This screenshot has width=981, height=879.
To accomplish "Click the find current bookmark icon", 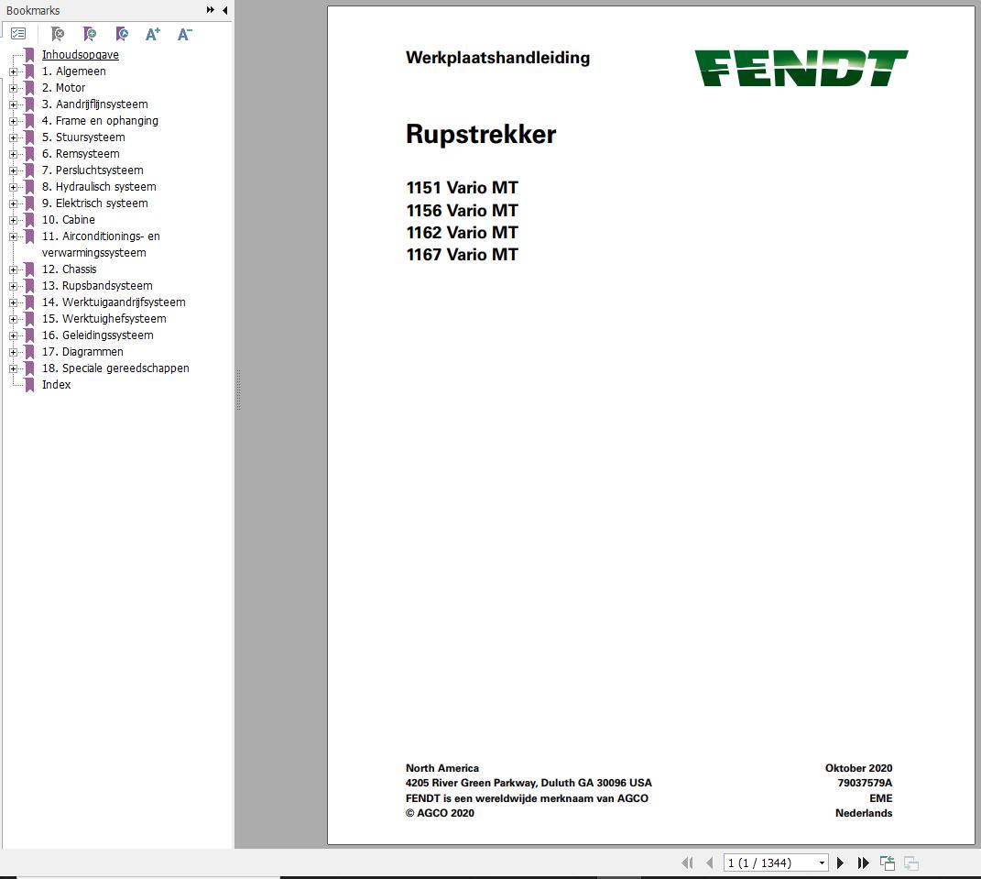I will [x=122, y=34].
